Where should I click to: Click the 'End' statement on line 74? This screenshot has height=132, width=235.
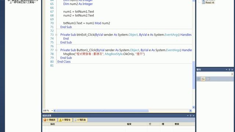click(x=66, y=38)
